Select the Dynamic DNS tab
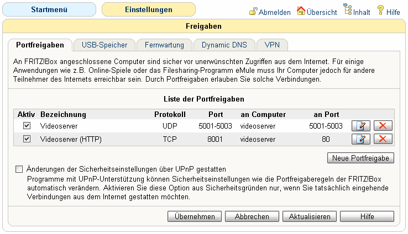Image resolution: width=408 pixels, height=234 pixels. pos(224,45)
